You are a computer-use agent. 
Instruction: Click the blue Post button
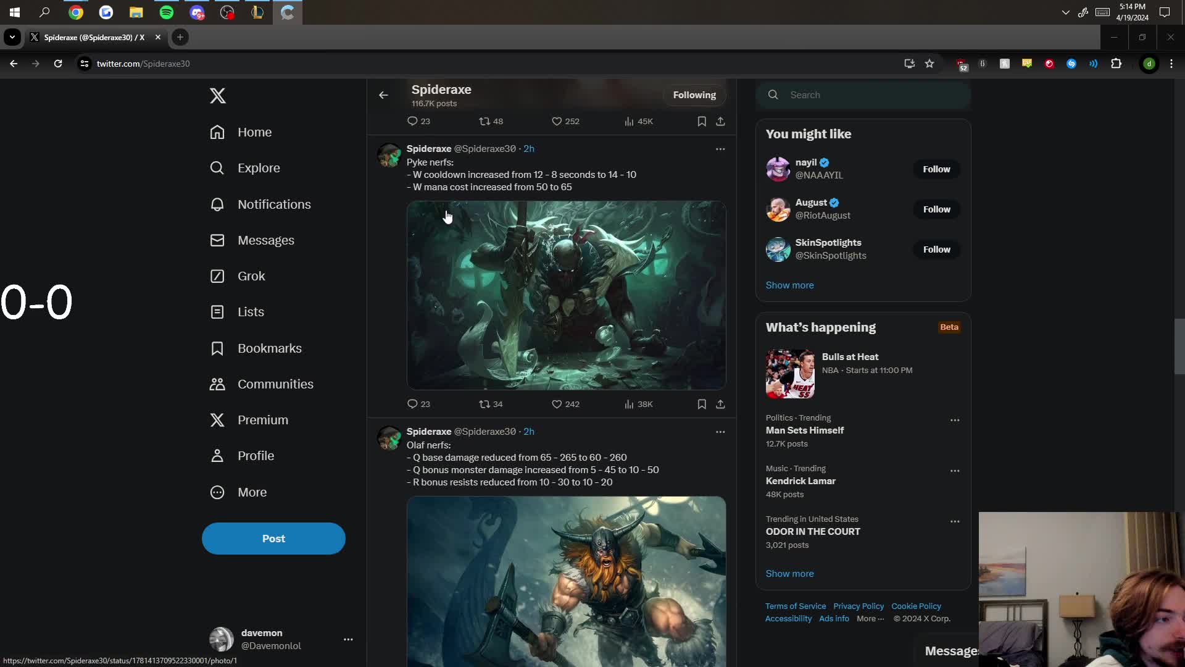pos(273,539)
